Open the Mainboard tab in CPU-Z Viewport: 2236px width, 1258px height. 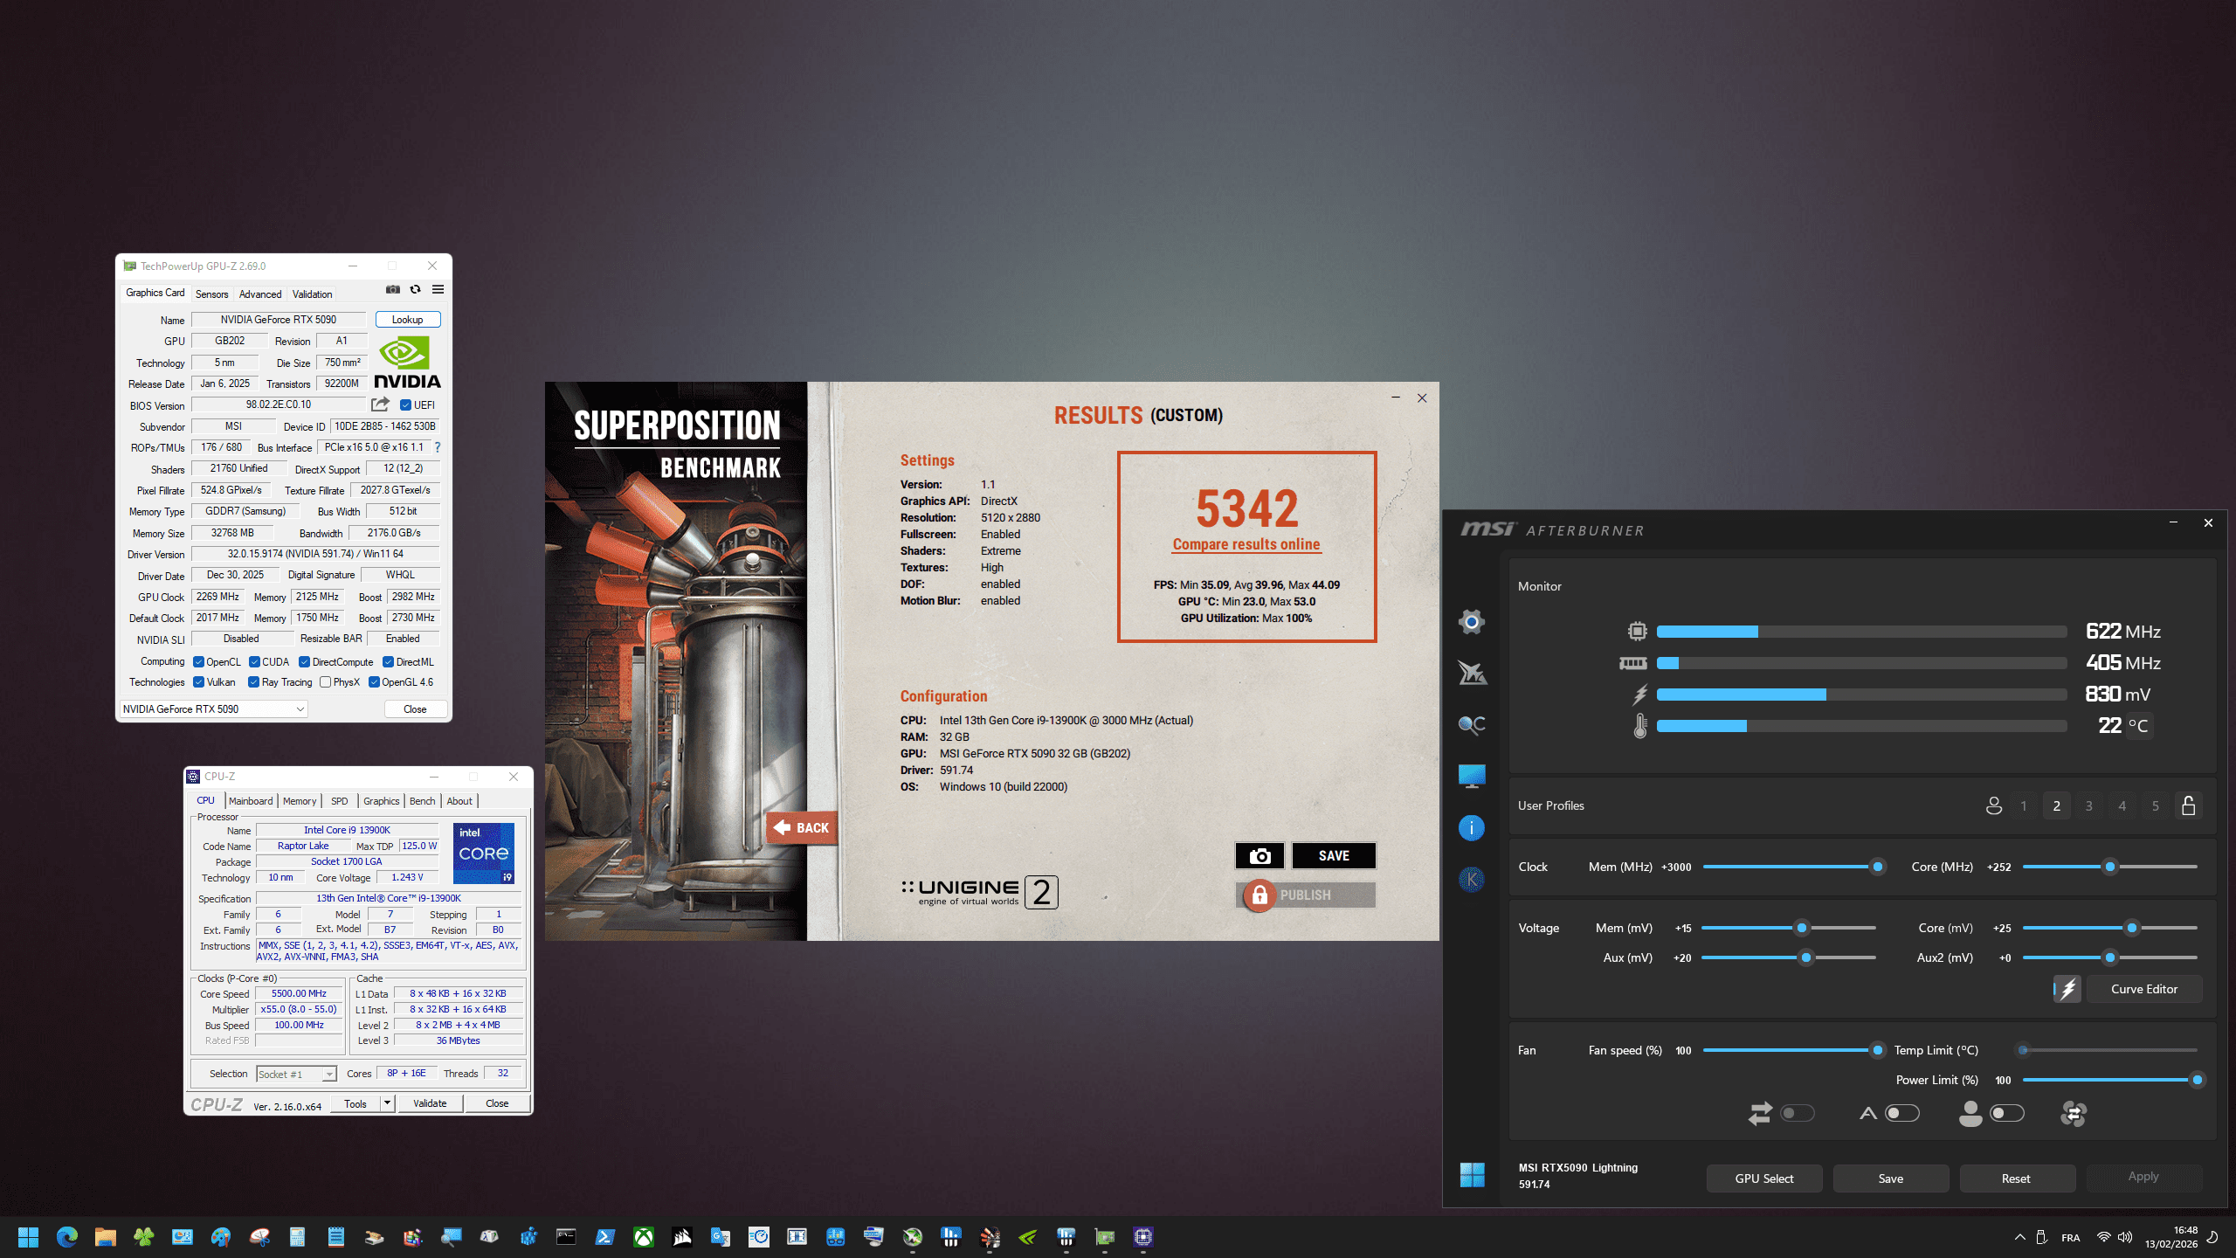point(251,801)
